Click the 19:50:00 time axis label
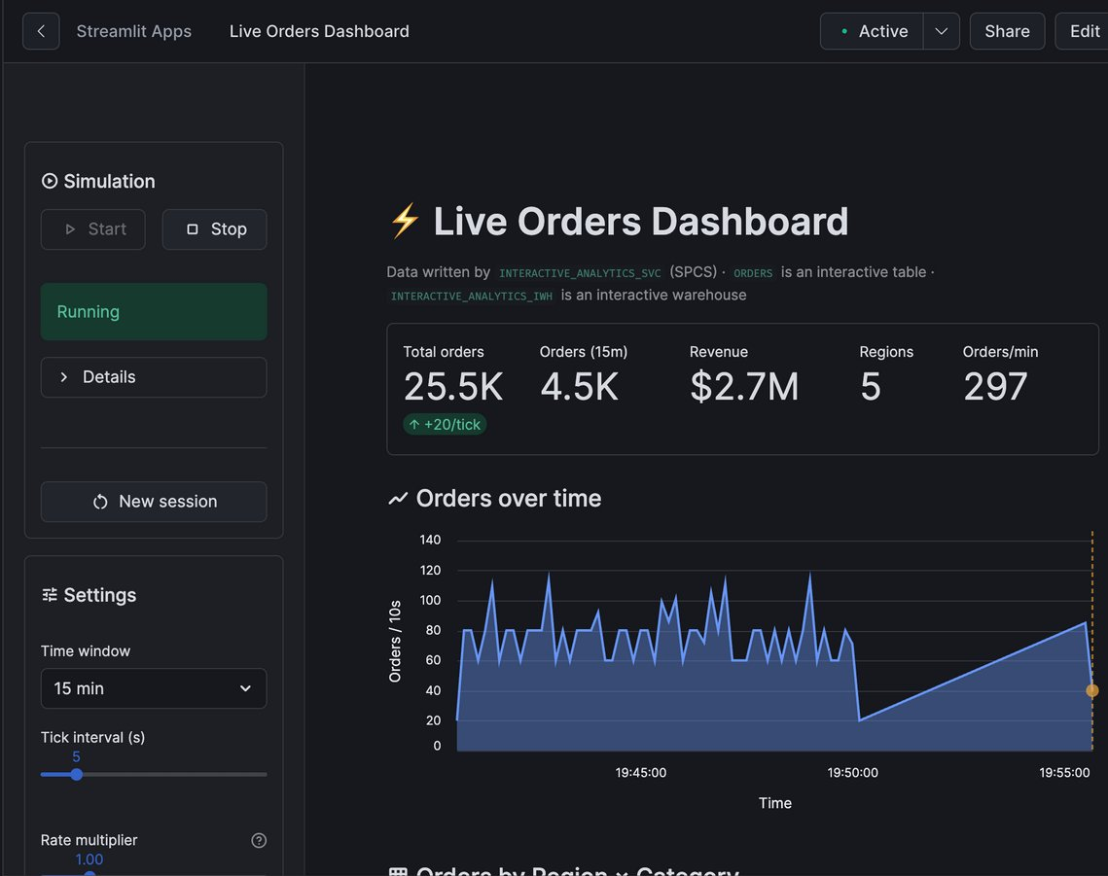1108x876 pixels. 852,773
